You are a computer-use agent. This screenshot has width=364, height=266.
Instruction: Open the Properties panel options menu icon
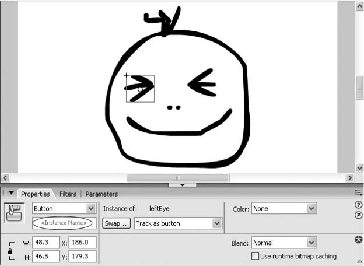click(x=358, y=192)
